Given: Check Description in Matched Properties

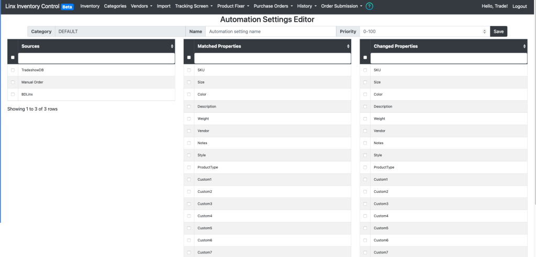Looking at the screenshot, I should [x=189, y=107].
